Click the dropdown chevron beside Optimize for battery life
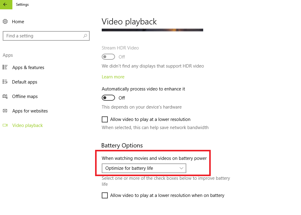 click(181, 168)
